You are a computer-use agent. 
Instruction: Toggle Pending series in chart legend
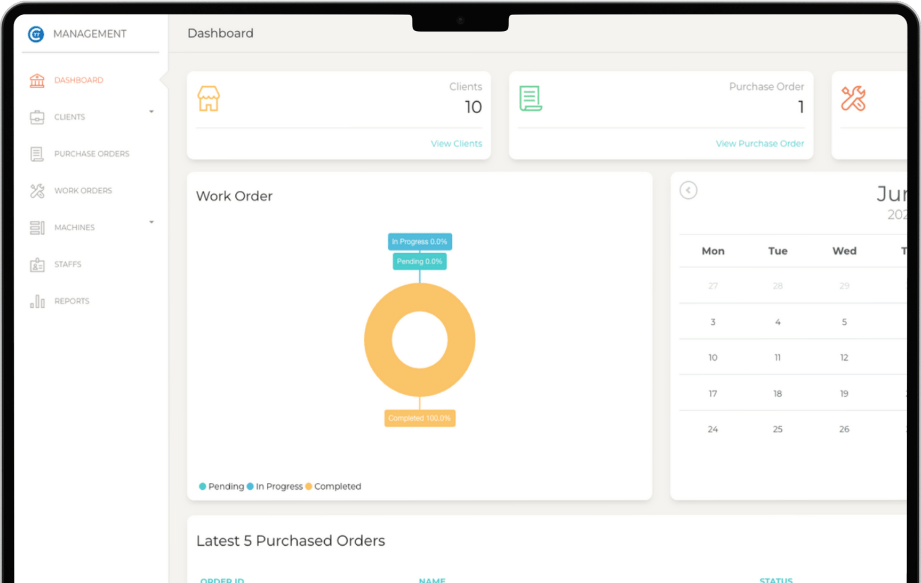pos(222,486)
